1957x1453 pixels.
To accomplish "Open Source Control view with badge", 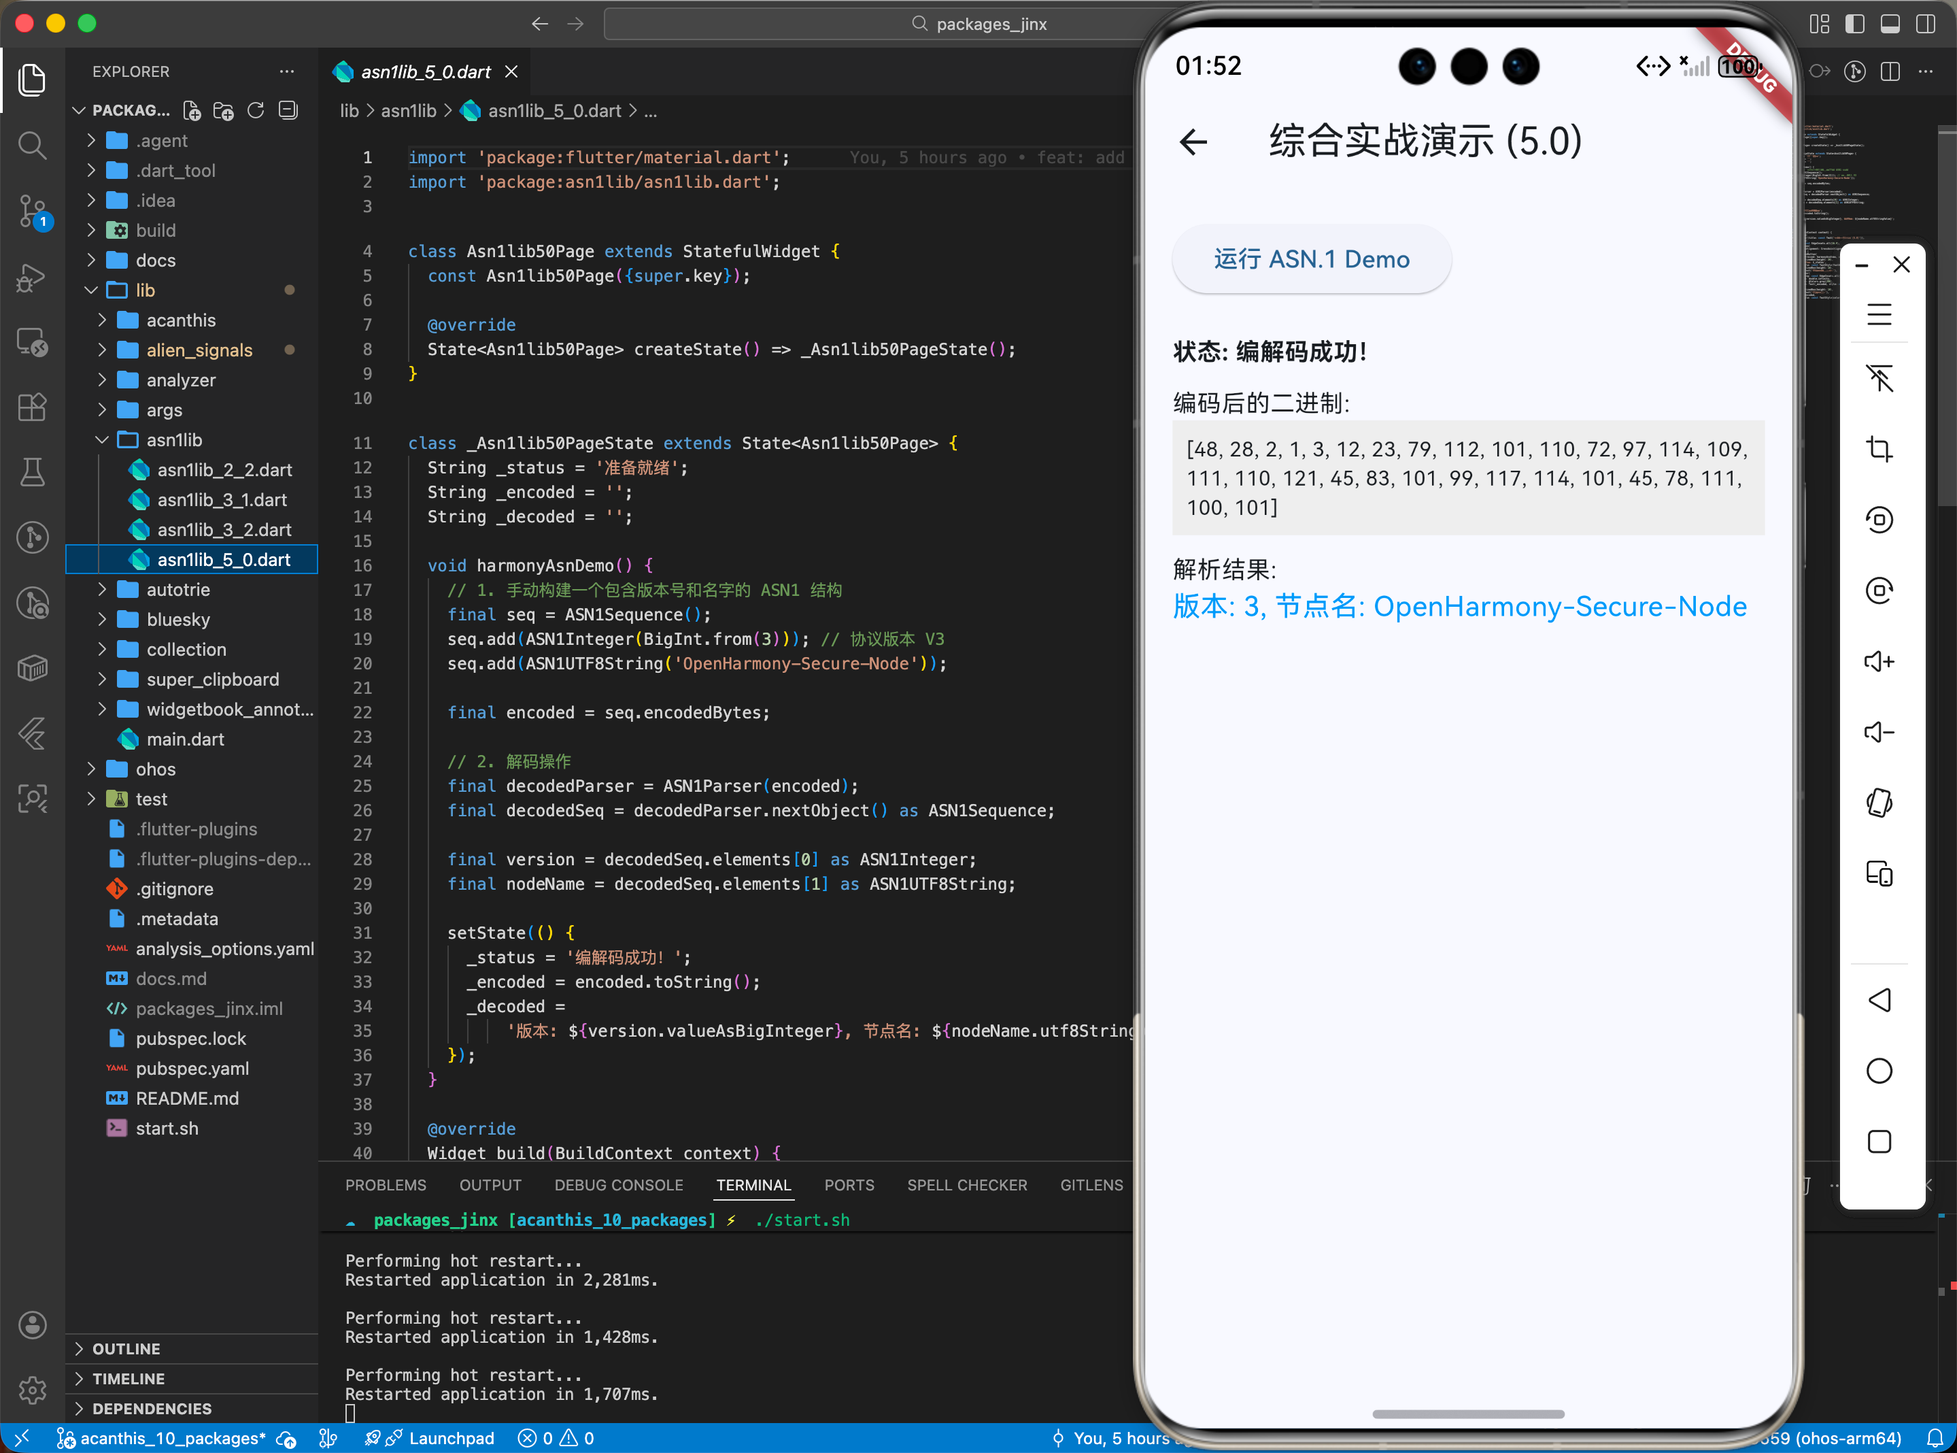I will (x=33, y=211).
